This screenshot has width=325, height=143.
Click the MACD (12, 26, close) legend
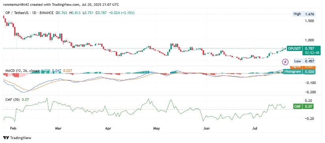(22, 71)
